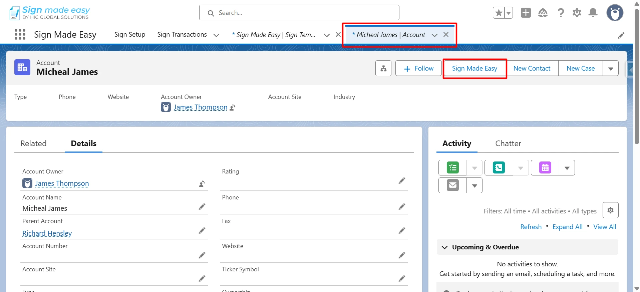
Task: Open the Micheal James tab actions chevron
Action: coord(434,35)
